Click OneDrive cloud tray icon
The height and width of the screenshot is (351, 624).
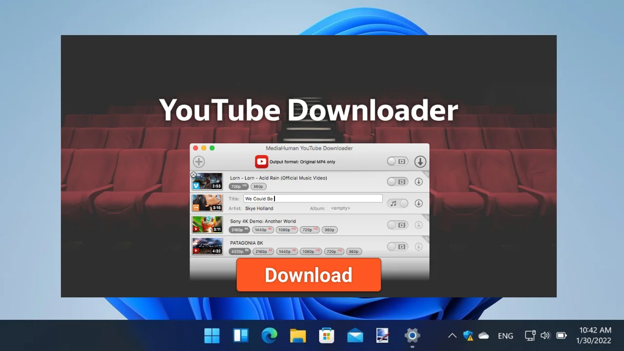pyautogui.click(x=484, y=335)
